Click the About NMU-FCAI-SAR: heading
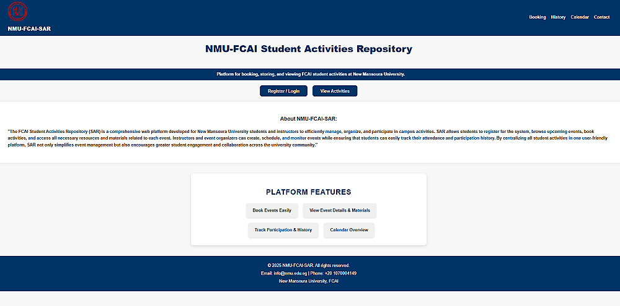This screenshot has height=306, width=620. (x=308, y=119)
